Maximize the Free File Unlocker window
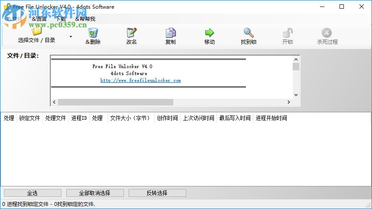The width and height of the screenshot is (372, 209). point(342,7)
